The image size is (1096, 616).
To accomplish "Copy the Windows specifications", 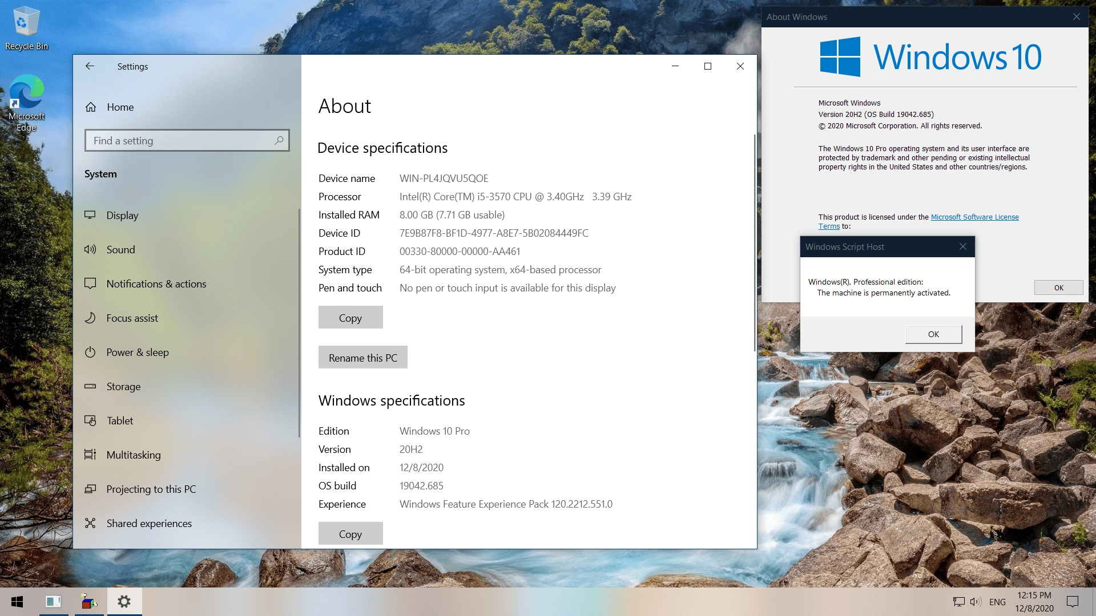I will pos(350,533).
